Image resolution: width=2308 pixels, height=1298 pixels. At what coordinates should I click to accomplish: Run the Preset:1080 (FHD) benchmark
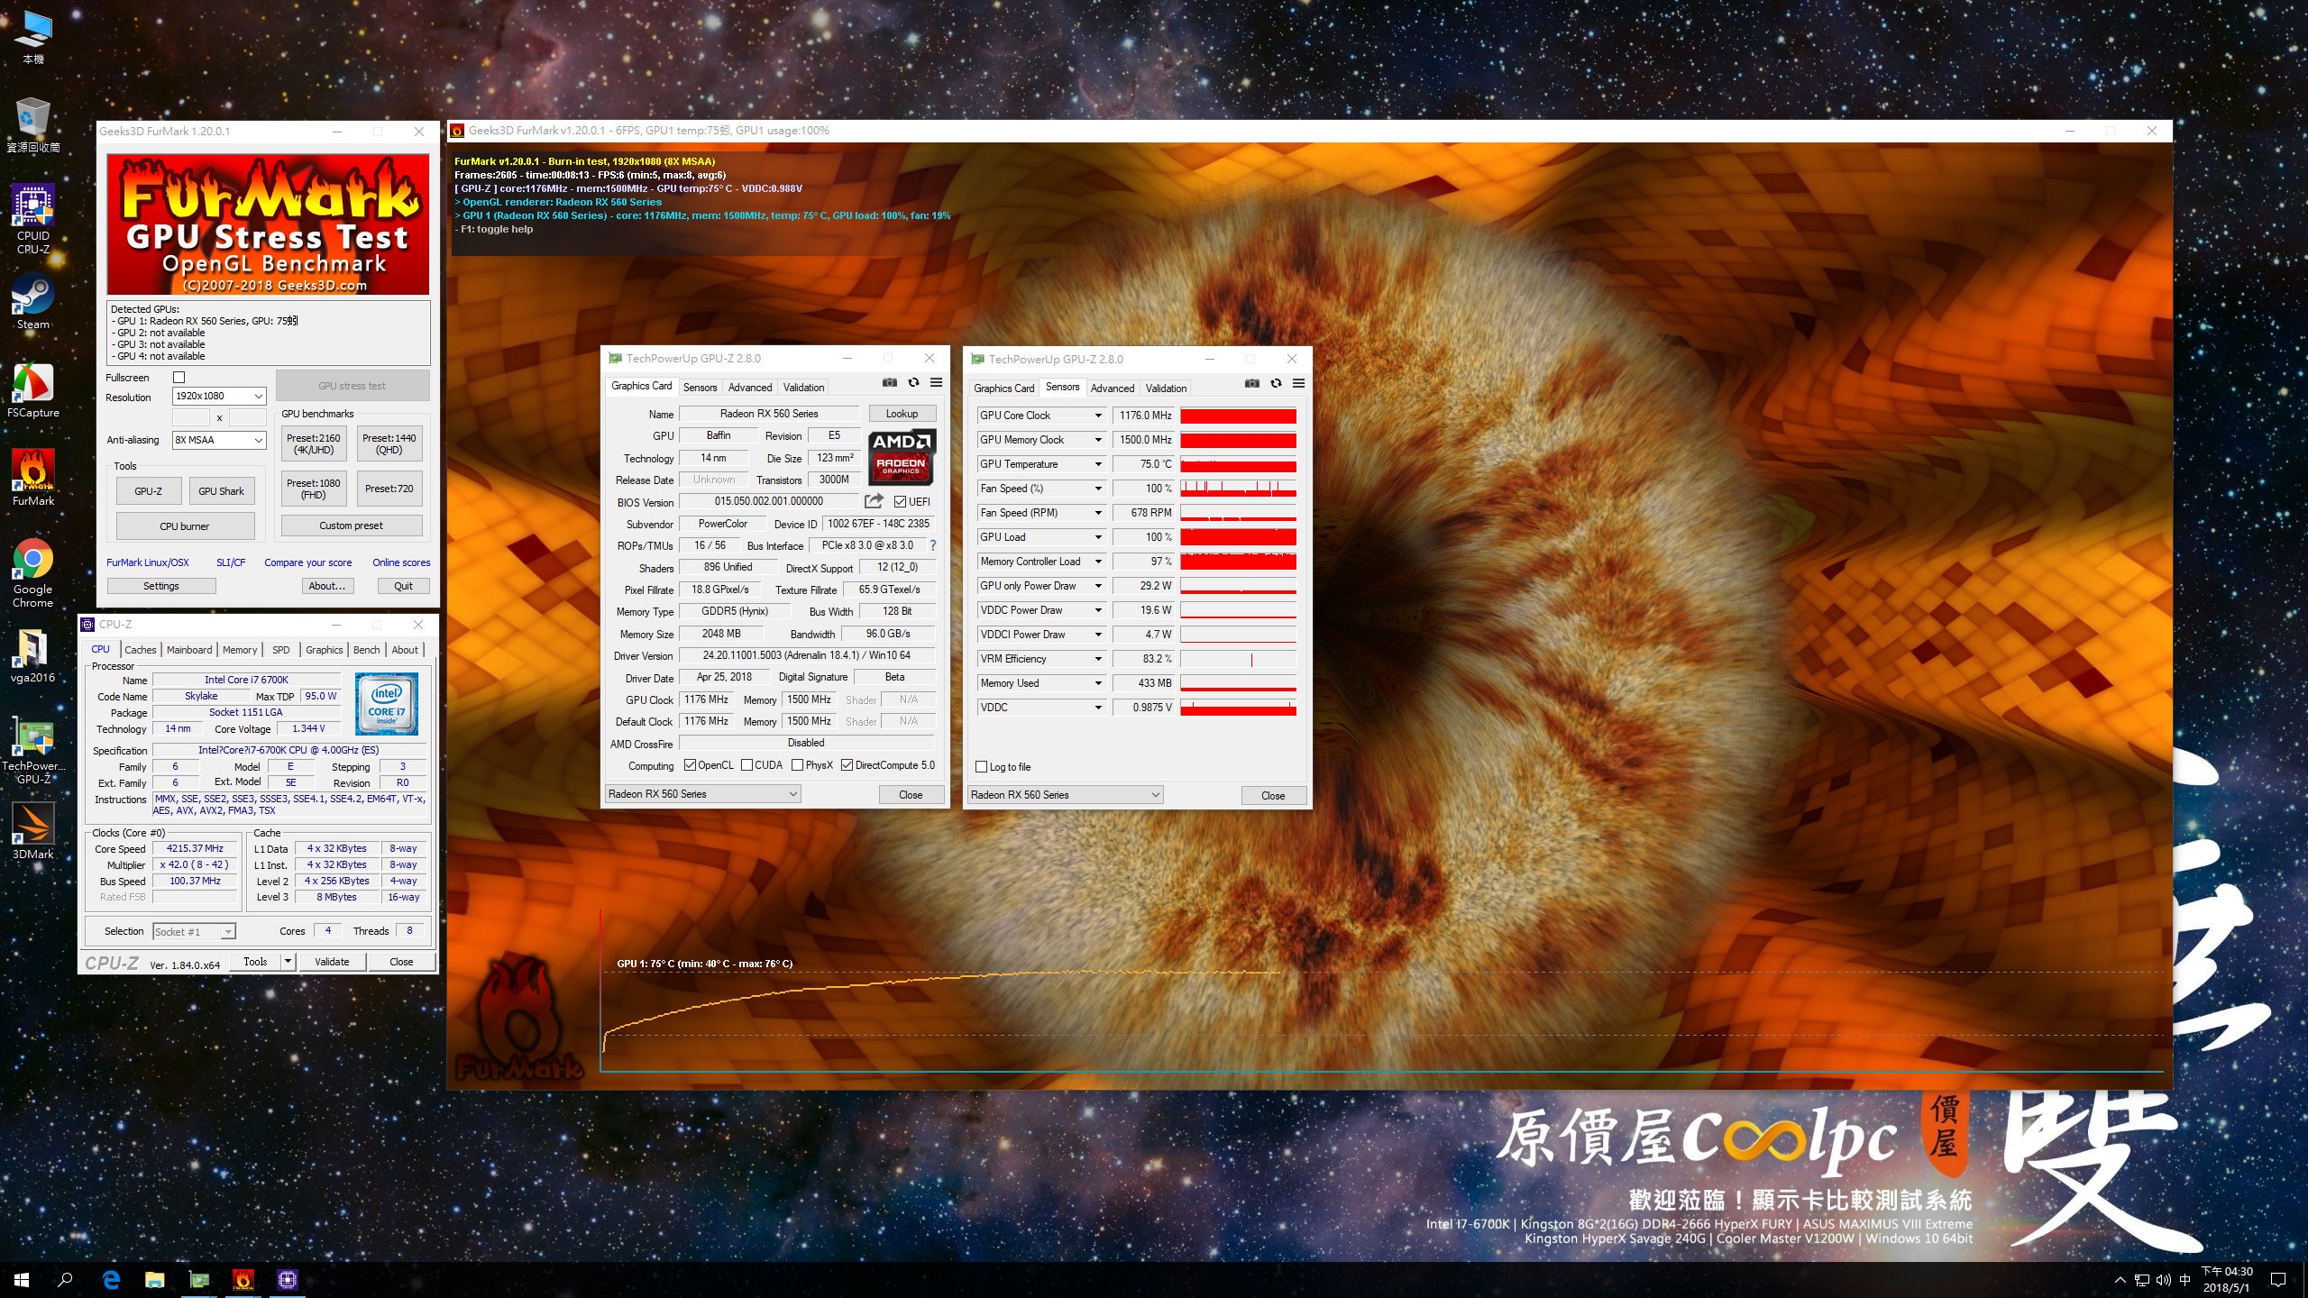pos(313,489)
